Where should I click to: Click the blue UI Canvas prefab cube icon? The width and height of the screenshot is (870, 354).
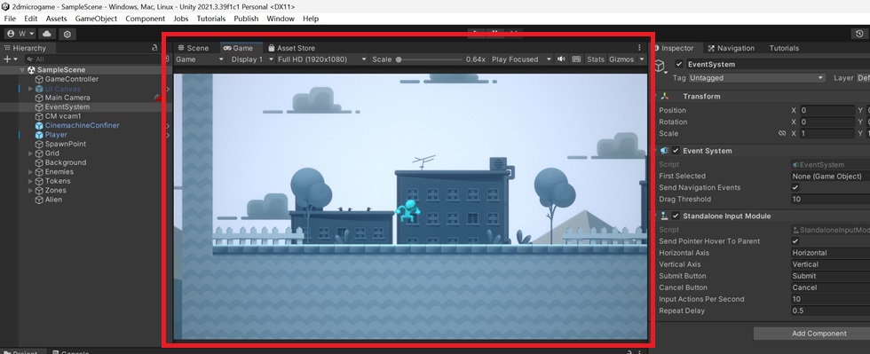(39, 89)
